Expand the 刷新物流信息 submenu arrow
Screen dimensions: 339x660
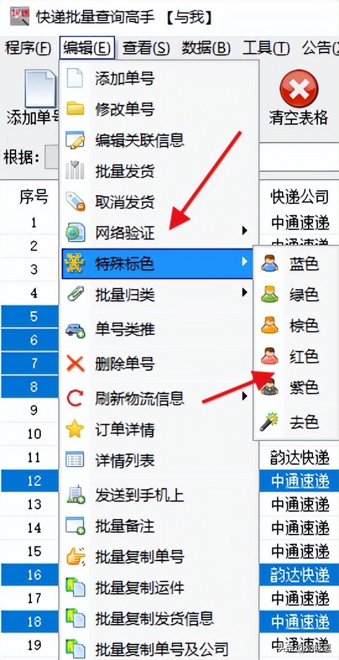244,396
